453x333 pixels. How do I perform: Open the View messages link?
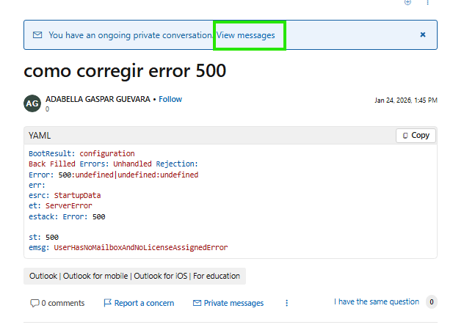[246, 35]
